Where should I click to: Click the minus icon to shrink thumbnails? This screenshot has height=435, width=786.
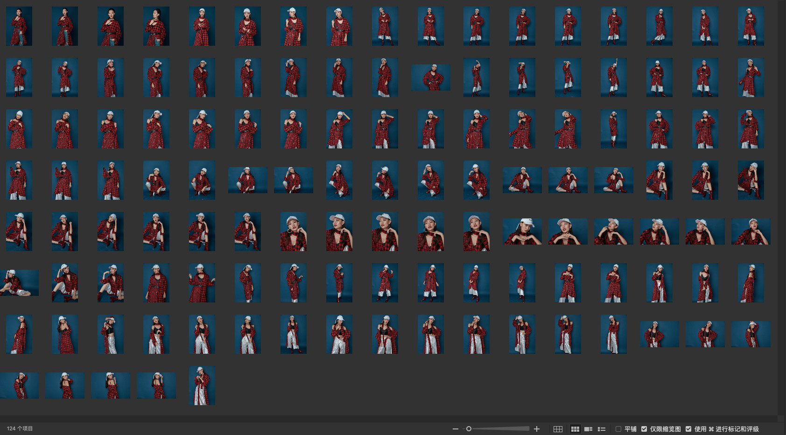(455, 429)
